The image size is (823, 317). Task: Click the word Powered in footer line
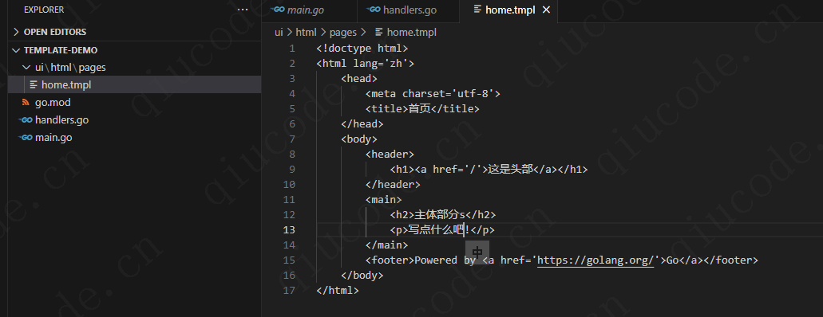[x=436, y=260]
